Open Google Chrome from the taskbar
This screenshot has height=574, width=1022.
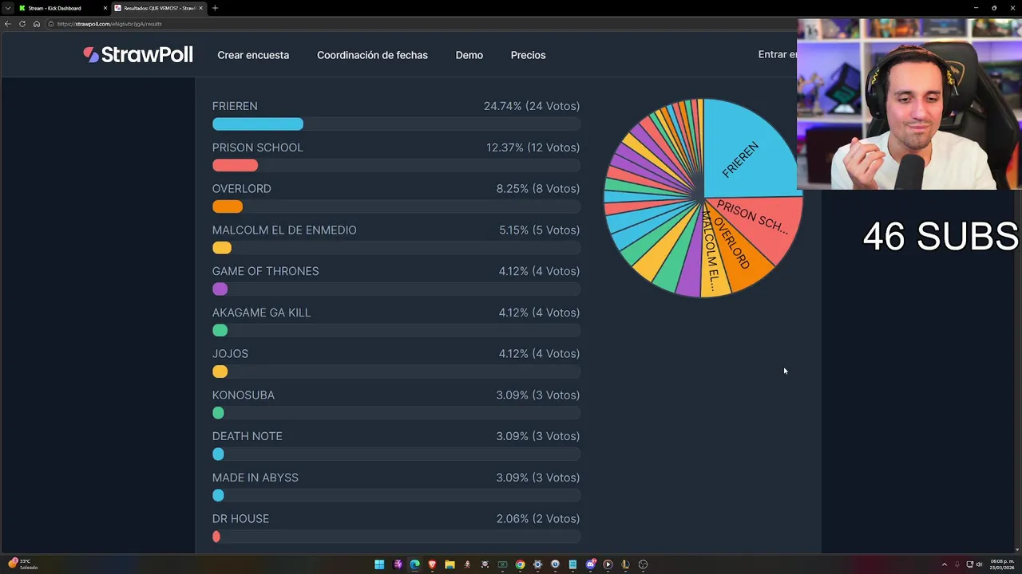(x=520, y=564)
